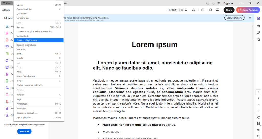
Task: Click the printer icon in toolbar
Action: click(x=217, y=10)
